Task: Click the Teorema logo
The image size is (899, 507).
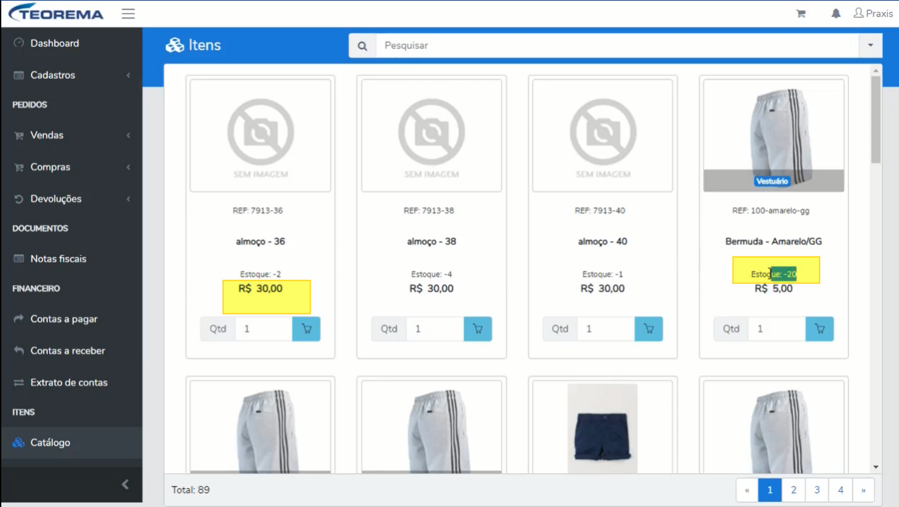Action: pyautogui.click(x=57, y=13)
